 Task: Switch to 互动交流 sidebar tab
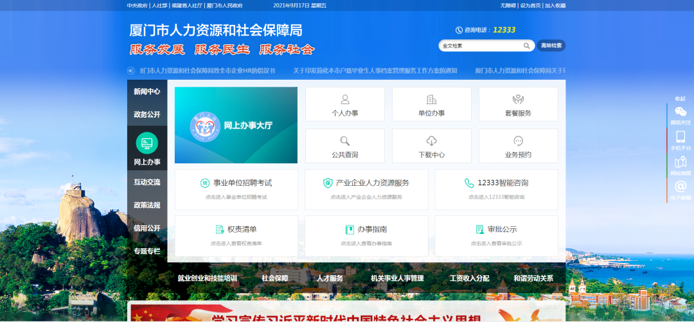coord(147,182)
